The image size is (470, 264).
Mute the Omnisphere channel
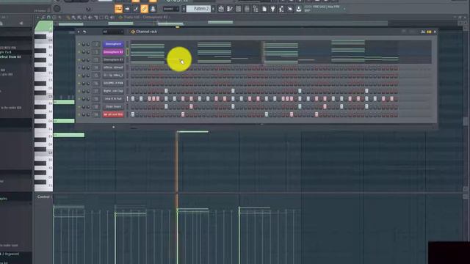tap(79, 44)
